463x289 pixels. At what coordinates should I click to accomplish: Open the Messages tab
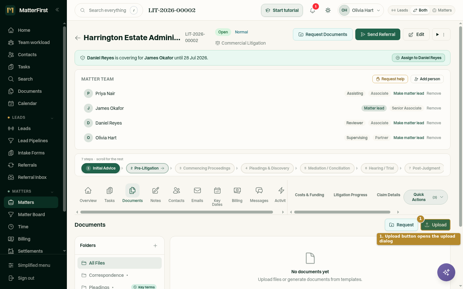[259, 195]
